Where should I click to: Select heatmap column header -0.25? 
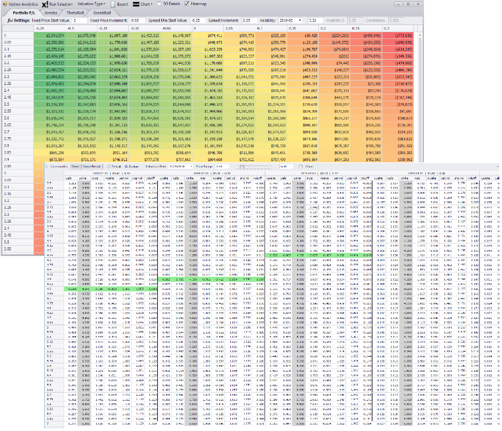[50, 28]
